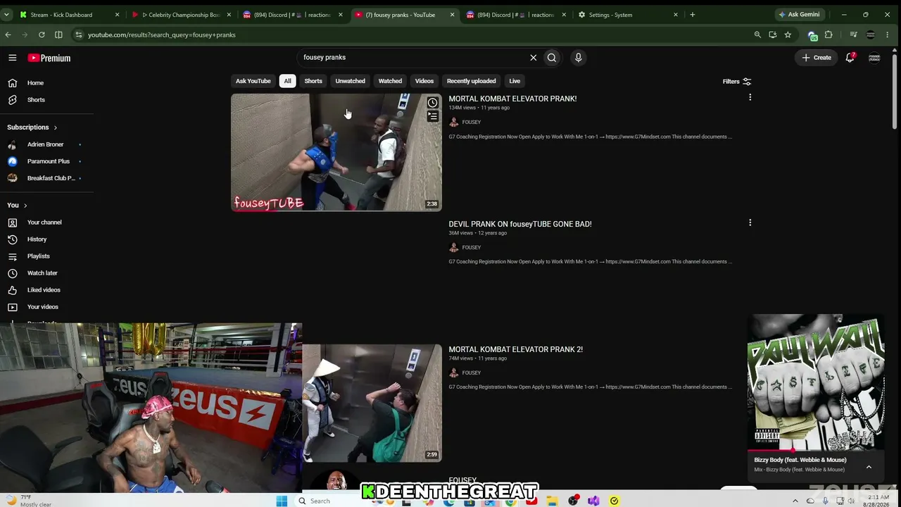901x507 pixels.
Task: Filter results by Shorts chip
Action: point(313,81)
